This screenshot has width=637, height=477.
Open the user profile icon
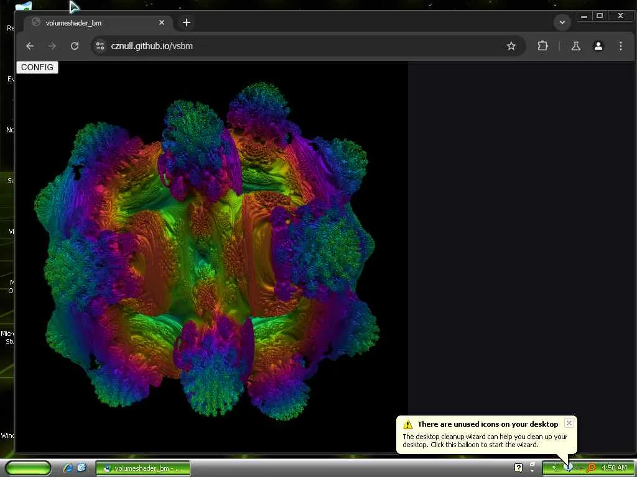point(598,46)
